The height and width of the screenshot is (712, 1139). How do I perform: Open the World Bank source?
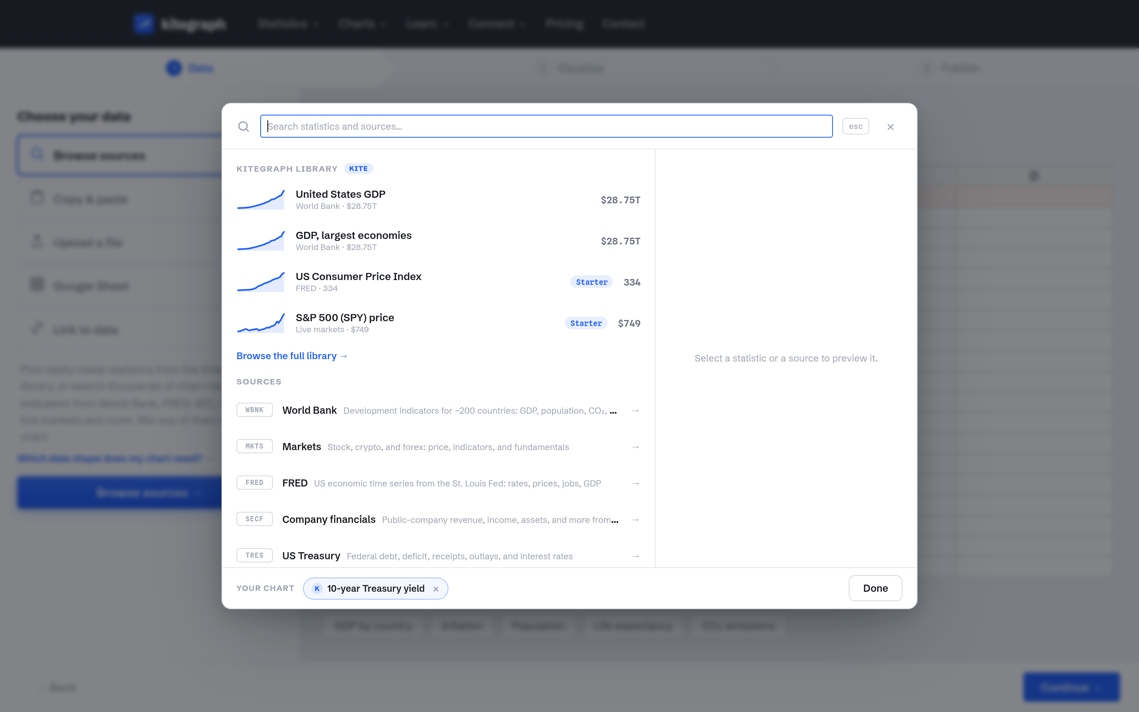click(x=438, y=410)
